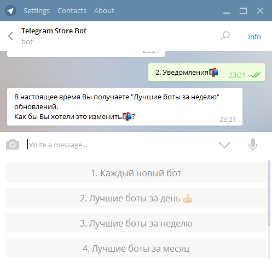
Task: Choose "4. Лучшие боты за месяц" option
Action: click(x=136, y=248)
